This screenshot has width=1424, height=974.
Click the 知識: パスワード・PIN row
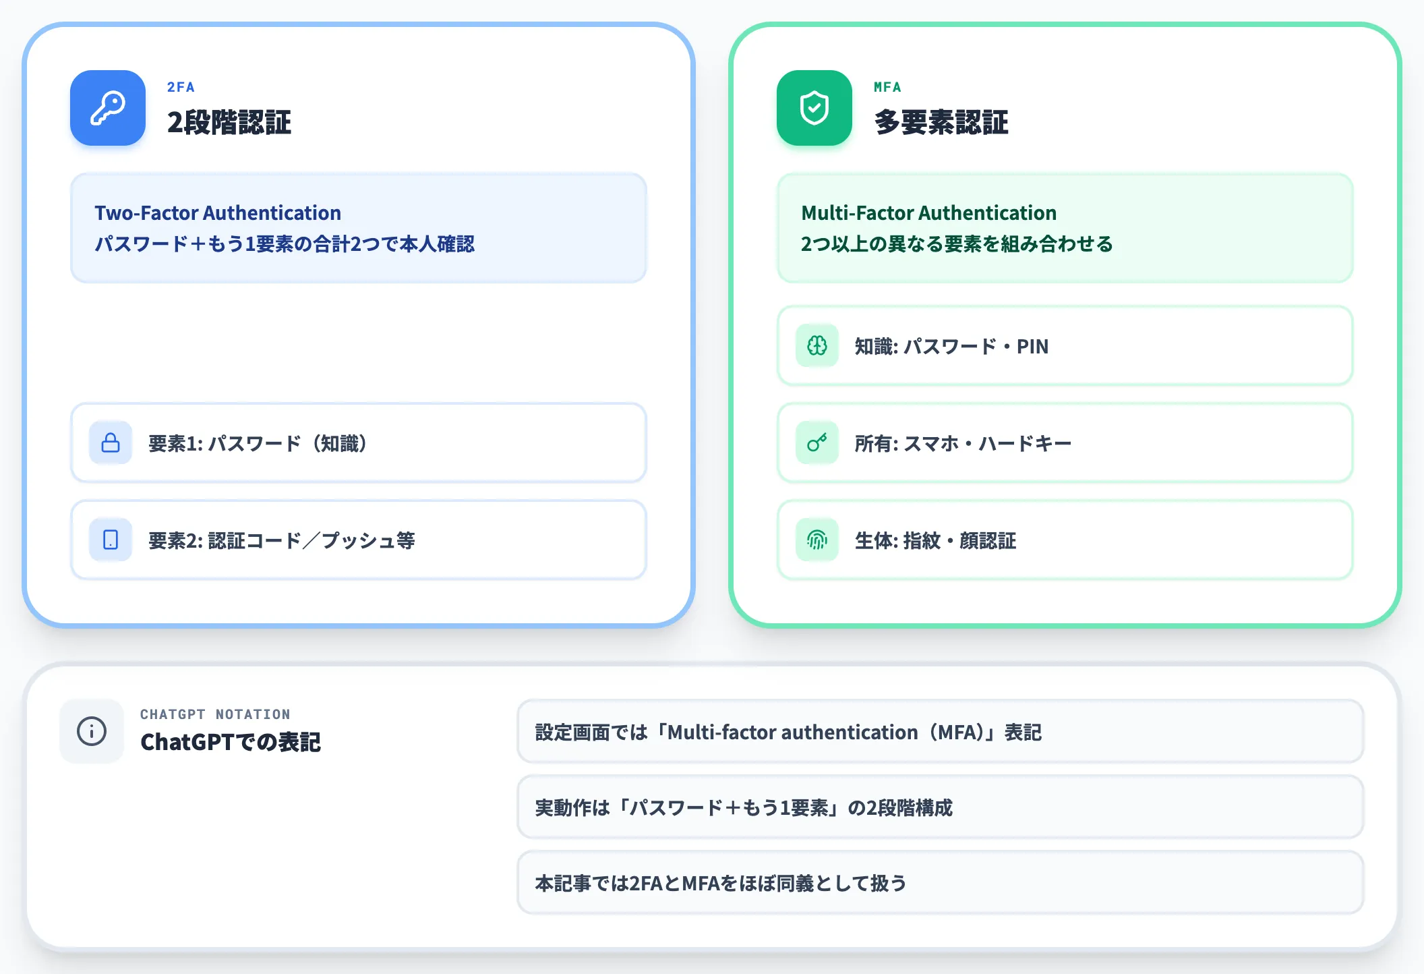coord(1065,346)
